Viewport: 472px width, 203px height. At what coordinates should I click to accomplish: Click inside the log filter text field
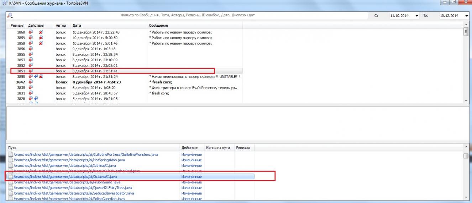tap(188, 16)
